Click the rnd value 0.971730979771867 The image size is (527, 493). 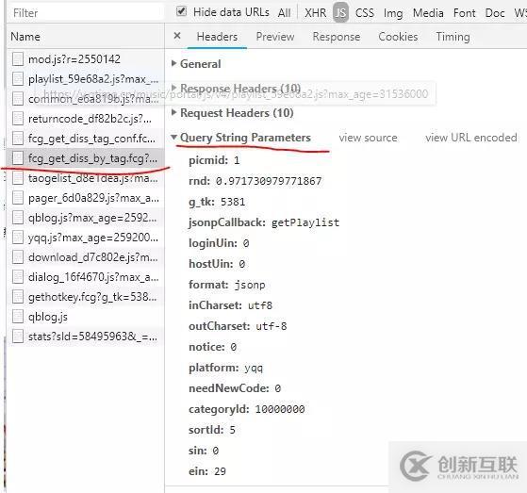269,181
